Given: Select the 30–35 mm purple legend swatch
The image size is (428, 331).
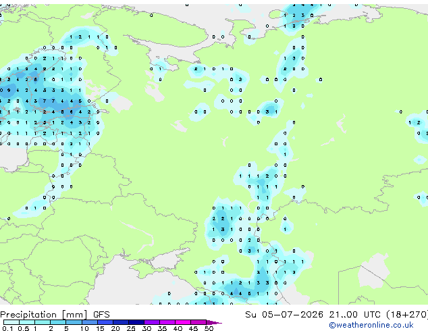Looking at the screenshot, I should coord(151,322).
